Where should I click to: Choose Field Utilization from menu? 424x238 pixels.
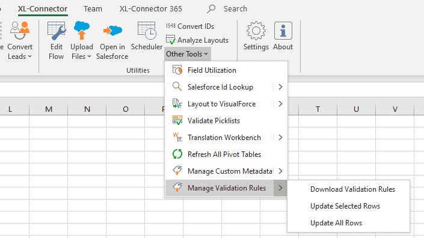coord(226,70)
